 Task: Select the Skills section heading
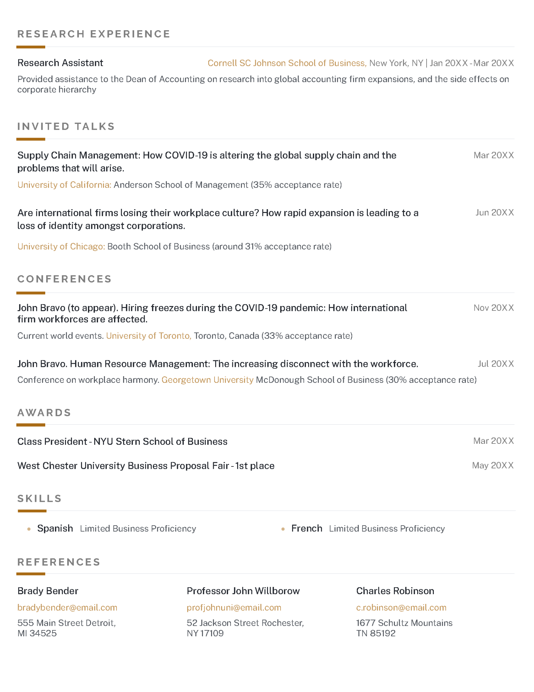pyautogui.click(x=40, y=498)
